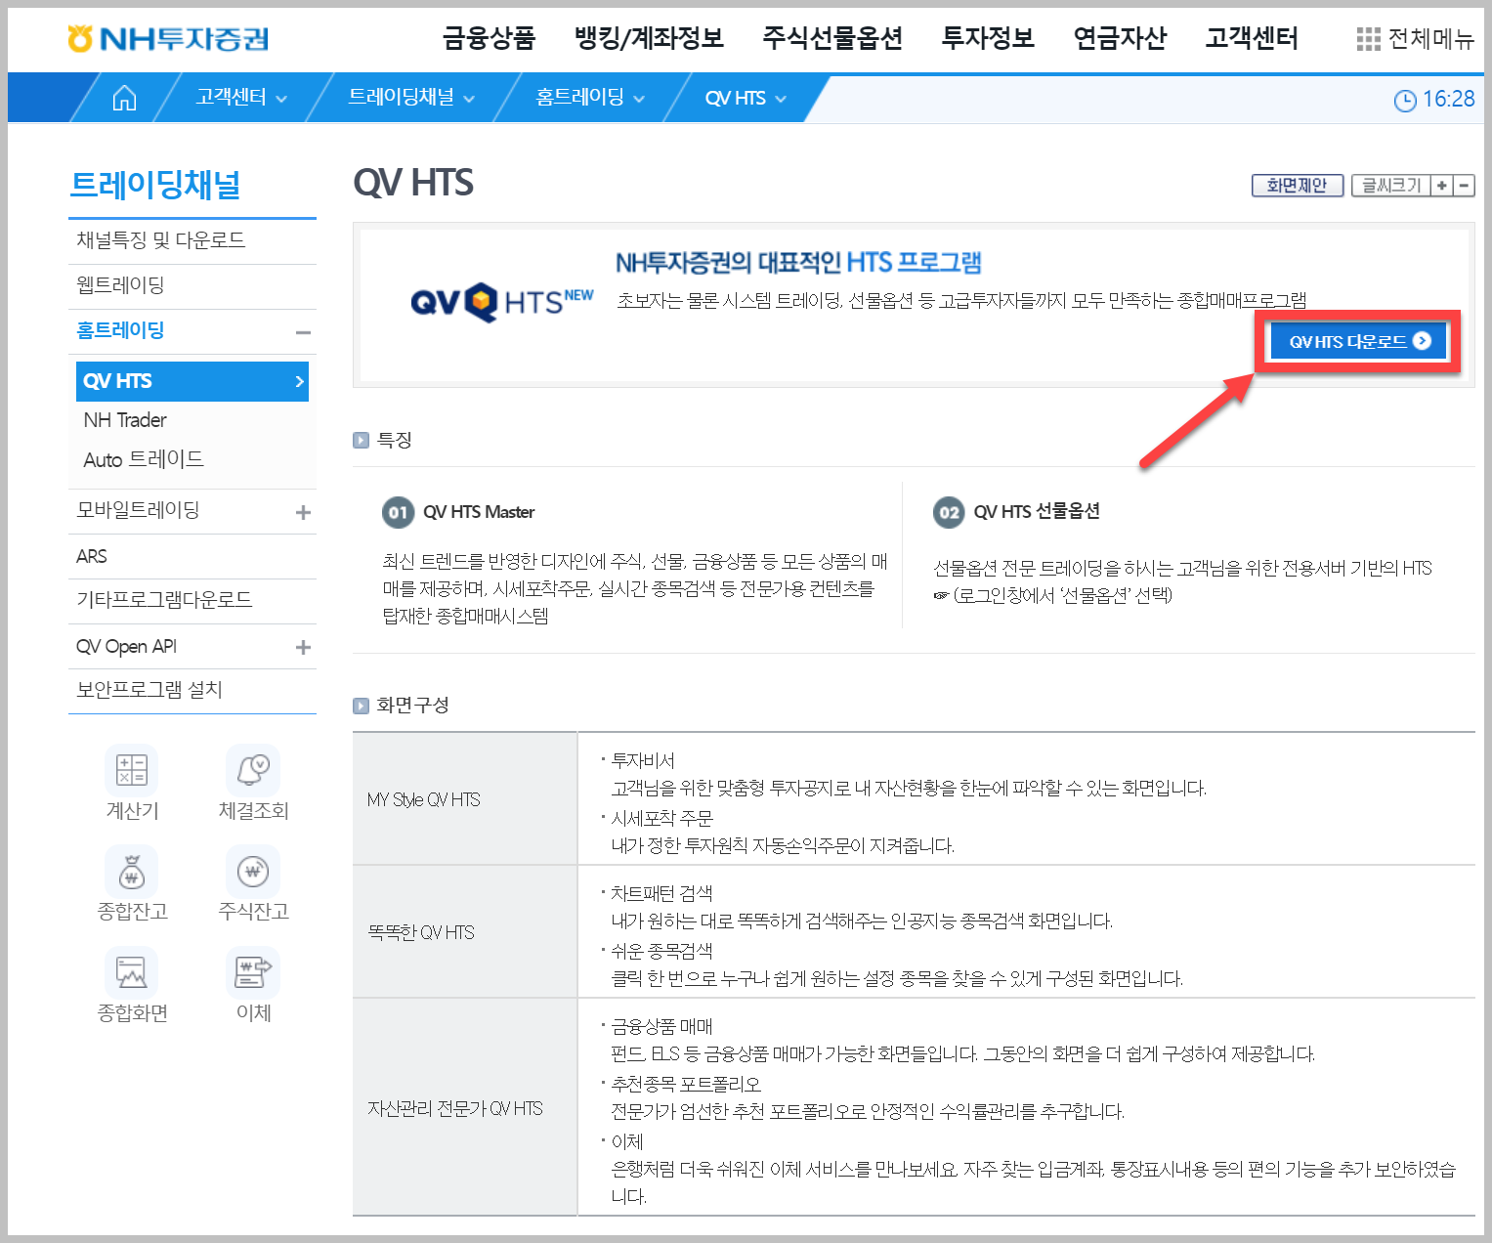Click the 차트패턴 검색 bullet text
Screen dimensions: 1492x1243
[661, 893]
